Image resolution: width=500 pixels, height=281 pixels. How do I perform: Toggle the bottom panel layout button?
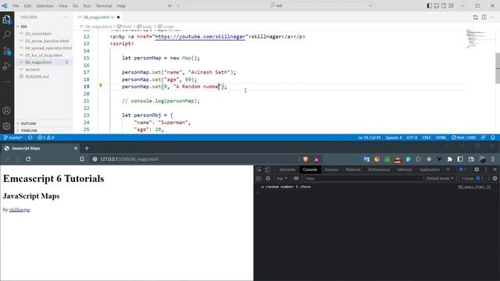click(x=437, y=5)
